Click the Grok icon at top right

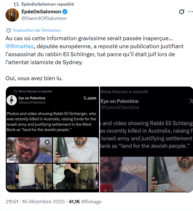coord(182,12)
